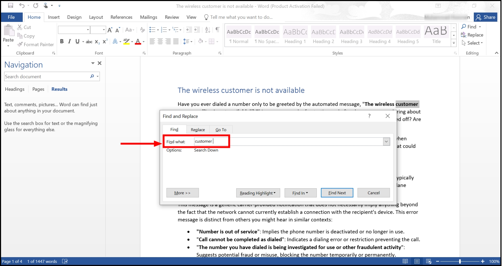Switch to the Replace tab

[198, 129]
